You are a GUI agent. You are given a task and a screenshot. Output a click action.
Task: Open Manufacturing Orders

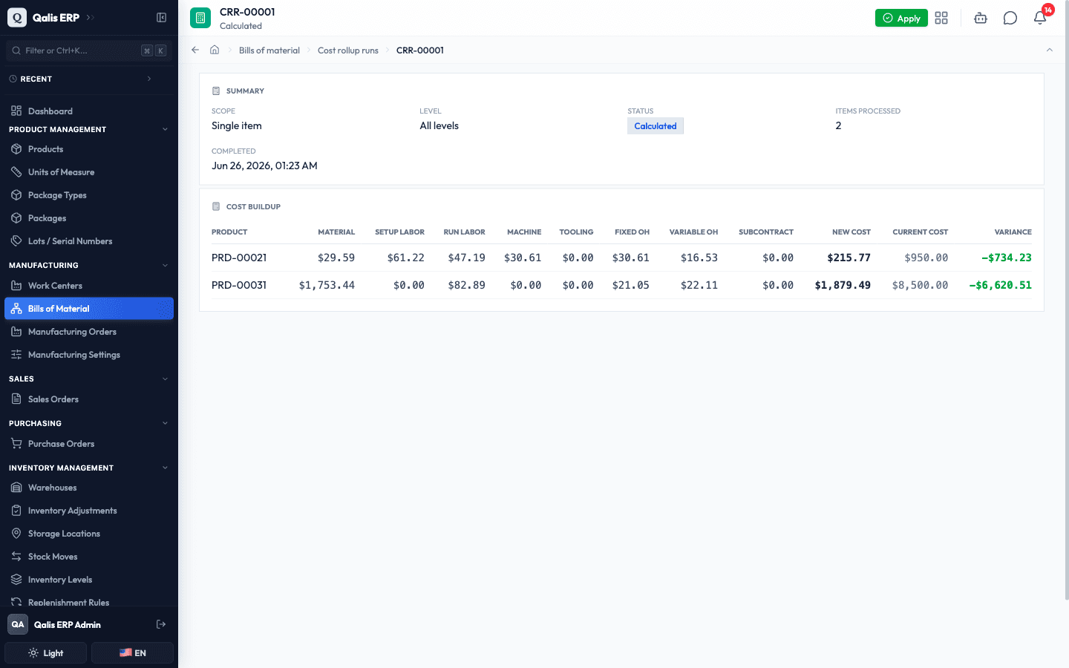(x=89, y=332)
